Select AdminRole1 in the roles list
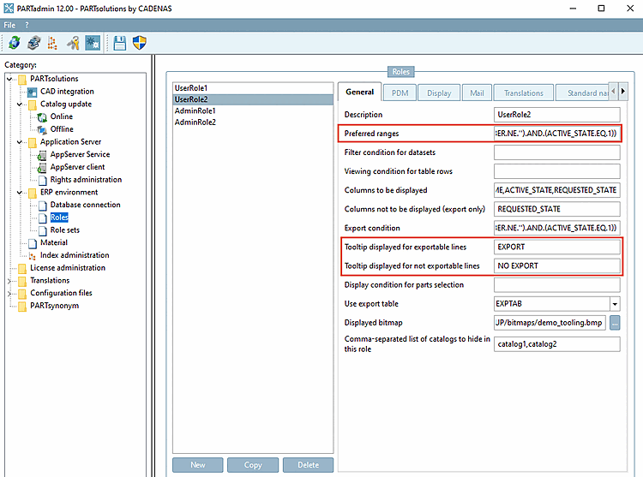This screenshot has width=643, height=477. pyautogui.click(x=253, y=111)
